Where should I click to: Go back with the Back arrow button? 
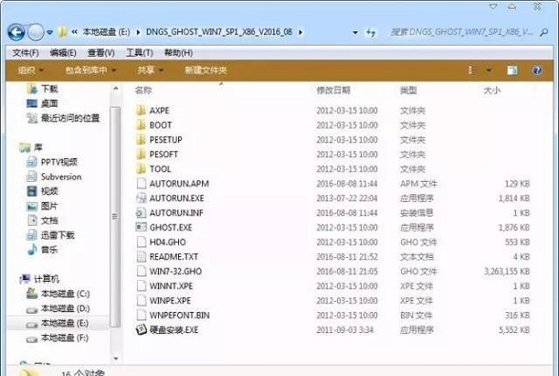[x=16, y=32]
